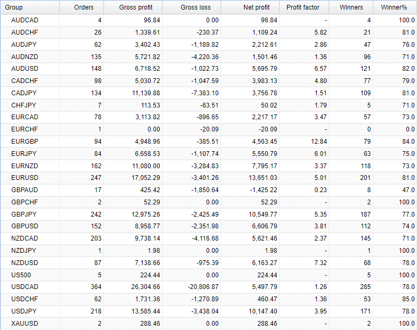Sort by the Orders column header

coord(81,7)
